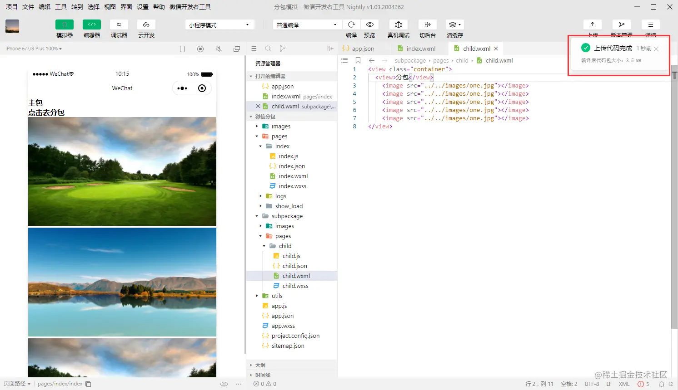The height and width of the screenshot is (390, 678).
Task: Open the source control branch icon
Action: click(x=283, y=49)
